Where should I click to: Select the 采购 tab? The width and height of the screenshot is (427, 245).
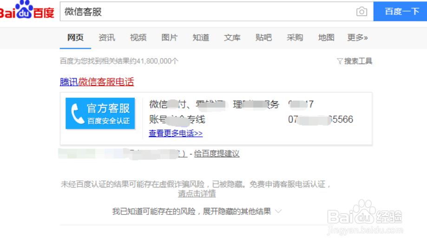tap(295, 38)
